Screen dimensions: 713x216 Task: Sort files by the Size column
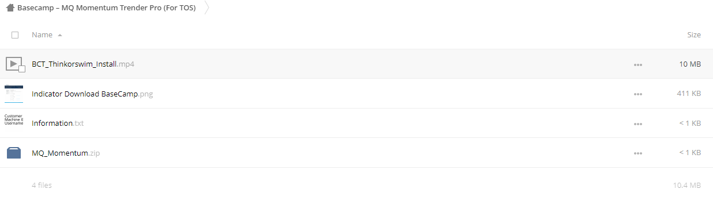(694, 35)
